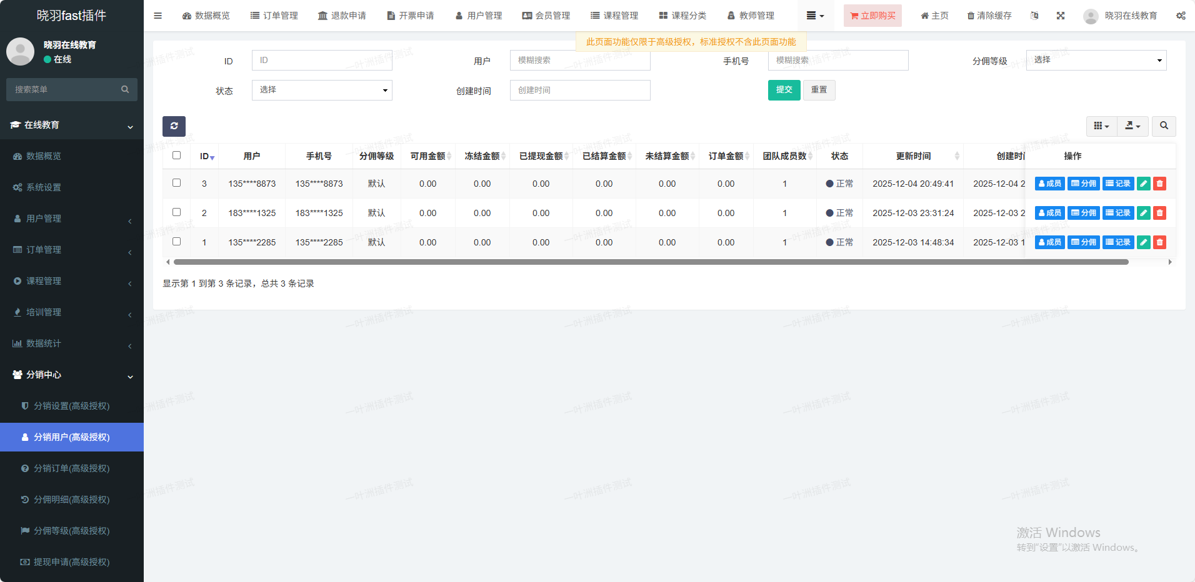The image size is (1195, 582).
Task: Click the 立即购买 button
Action: 872,16
